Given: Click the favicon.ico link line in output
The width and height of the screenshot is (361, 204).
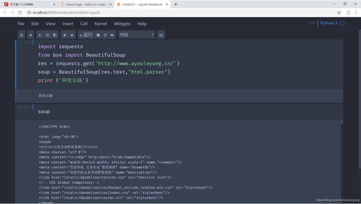Looking at the screenshot, I should coord(105,177).
